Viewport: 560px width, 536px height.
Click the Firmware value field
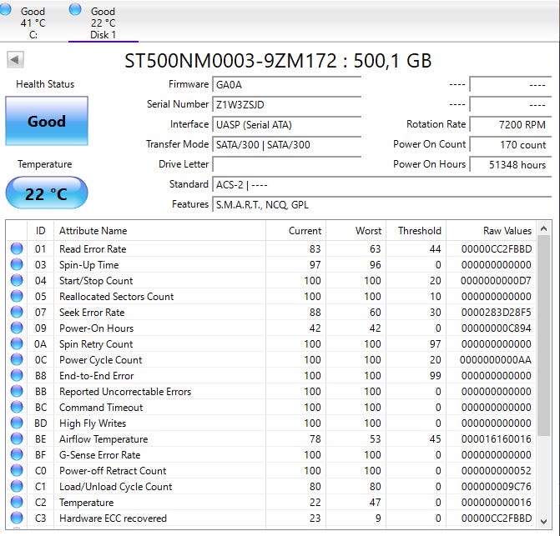287,85
